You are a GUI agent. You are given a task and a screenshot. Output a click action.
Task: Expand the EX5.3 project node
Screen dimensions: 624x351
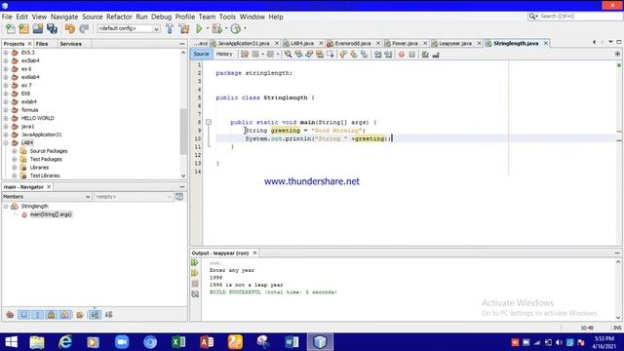6,53
